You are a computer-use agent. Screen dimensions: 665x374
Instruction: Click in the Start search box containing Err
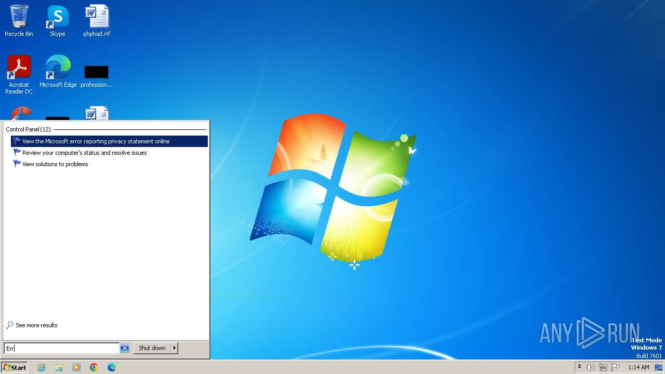coord(61,348)
